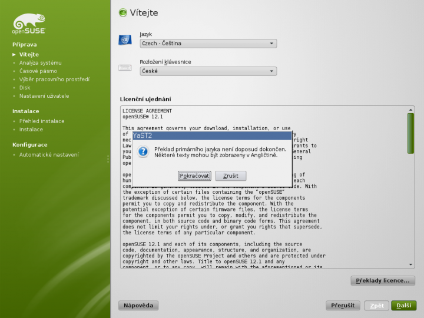Click the Vítejte page title text
424x318 pixels.
coord(144,13)
